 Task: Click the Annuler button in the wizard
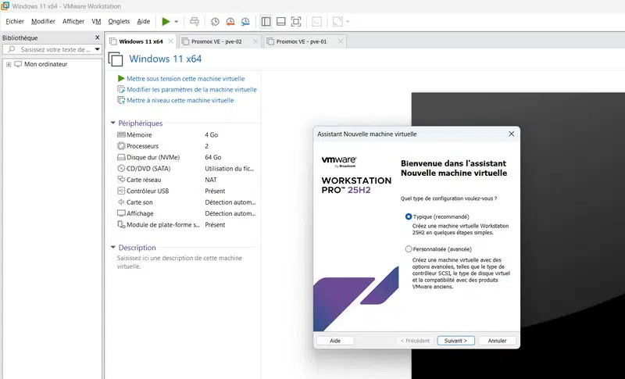[497, 341]
